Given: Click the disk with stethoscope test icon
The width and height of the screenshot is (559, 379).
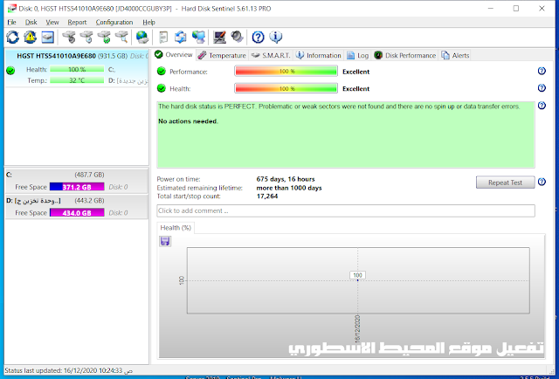Looking at the screenshot, I should [x=69, y=37].
